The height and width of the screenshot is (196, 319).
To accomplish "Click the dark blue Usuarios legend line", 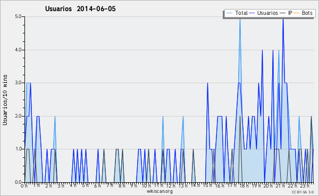I will [252, 13].
